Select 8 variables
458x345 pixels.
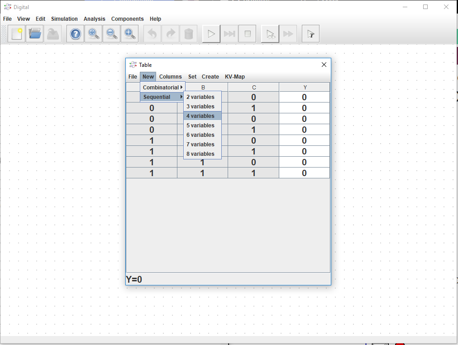point(202,154)
